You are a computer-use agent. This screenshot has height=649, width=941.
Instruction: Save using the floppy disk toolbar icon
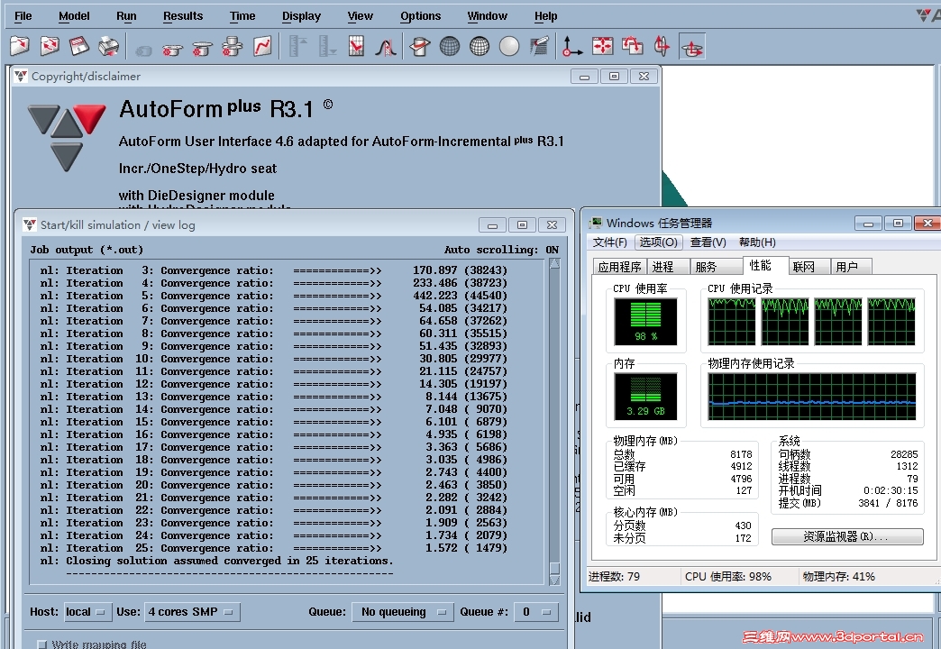tap(79, 46)
